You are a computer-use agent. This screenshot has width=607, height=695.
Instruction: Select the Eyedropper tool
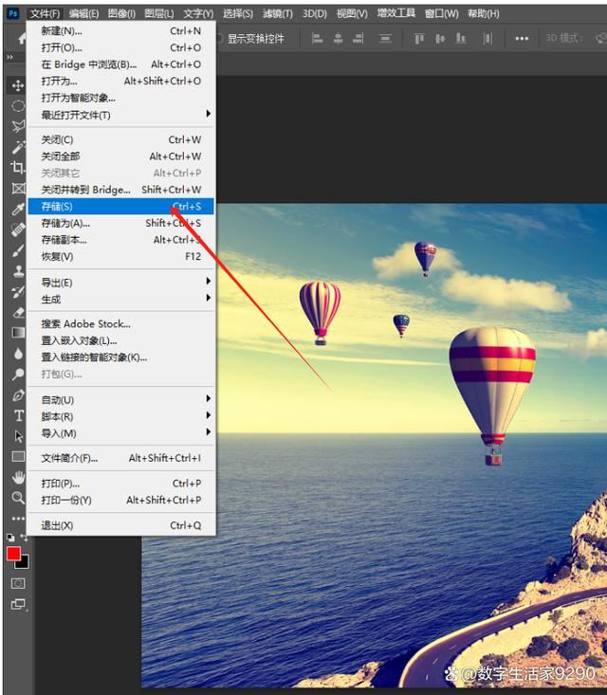tap(18, 210)
